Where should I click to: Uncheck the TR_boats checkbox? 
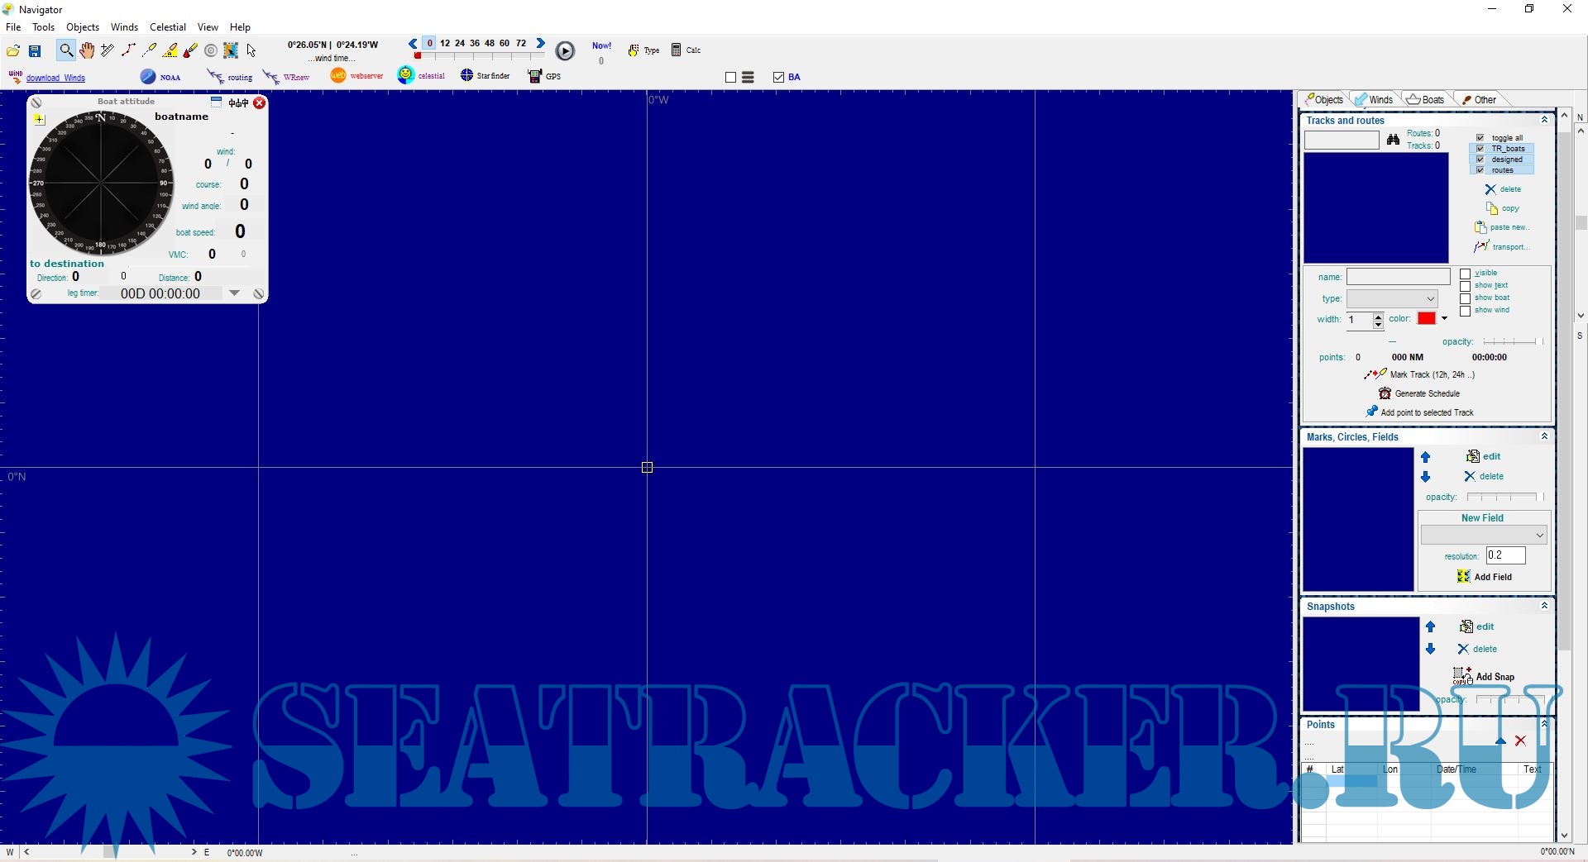pyautogui.click(x=1480, y=149)
